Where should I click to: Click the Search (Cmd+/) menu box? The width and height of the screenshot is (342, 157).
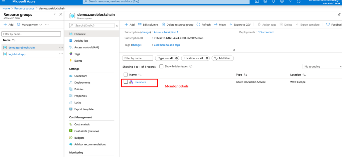pyautogui.click(x=92, y=25)
